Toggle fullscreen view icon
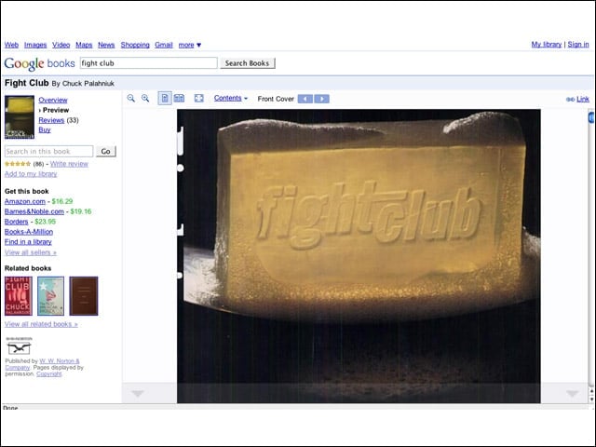 coord(198,99)
